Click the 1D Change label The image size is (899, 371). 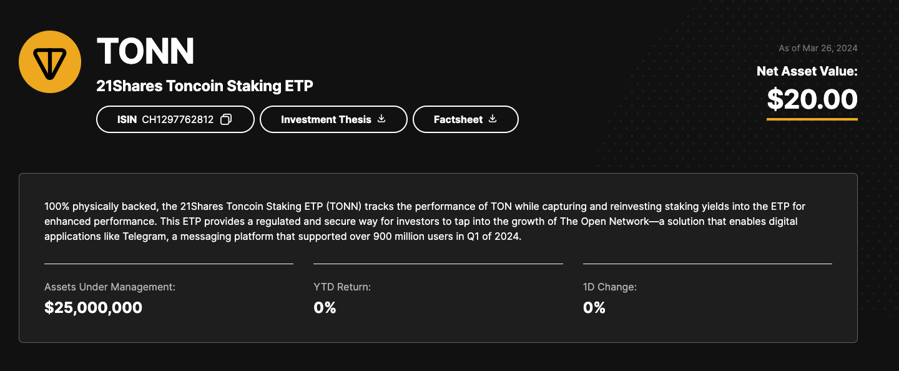[x=610, y=287]
